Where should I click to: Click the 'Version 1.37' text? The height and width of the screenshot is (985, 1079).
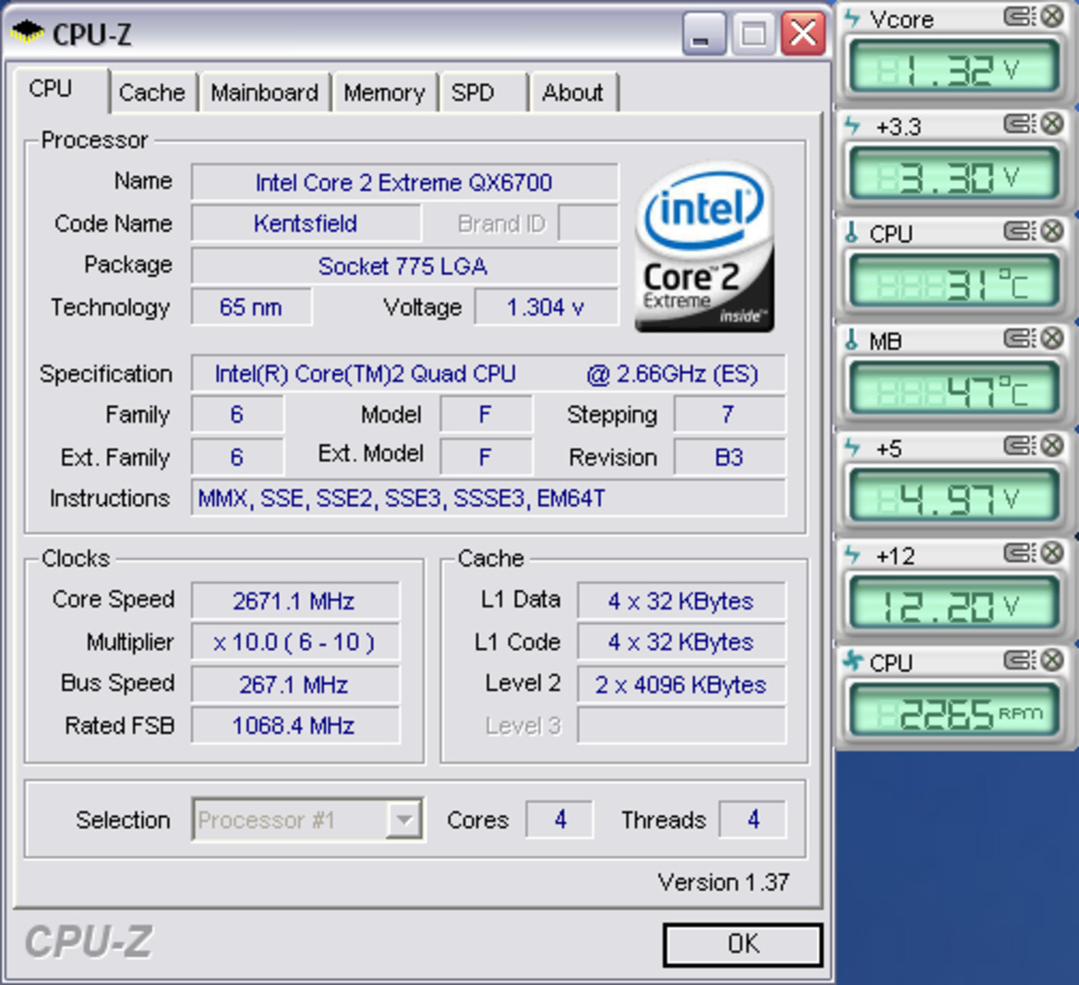coord(724,883)
